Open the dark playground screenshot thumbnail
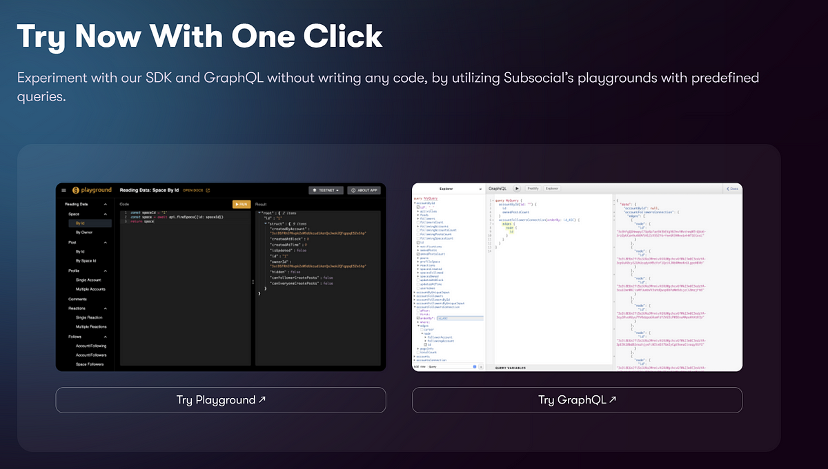This screenshot has height=469, width=828. tap(221, 277)
